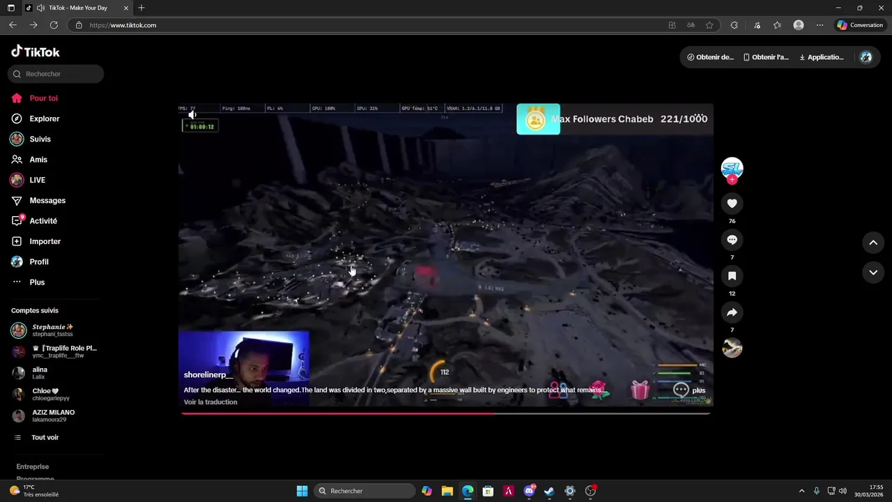
Task: Click translate page icon in address bar
Action: point(691,25)
